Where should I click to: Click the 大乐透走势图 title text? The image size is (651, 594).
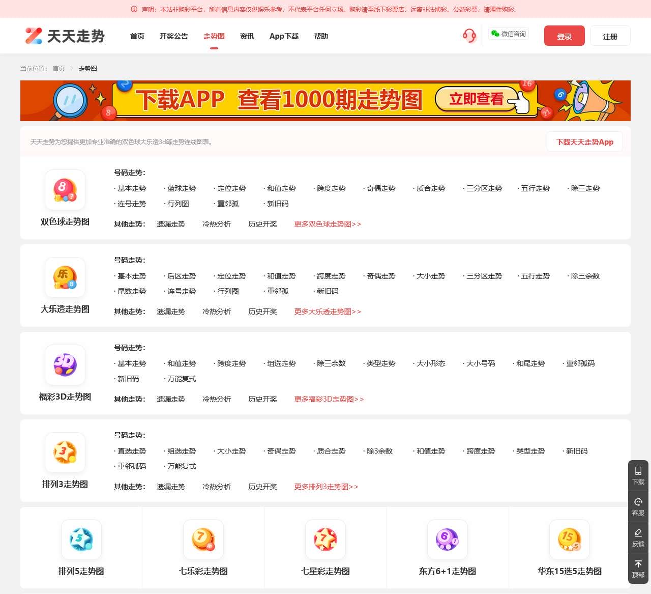pyautogui.click(x=65, y=309)
